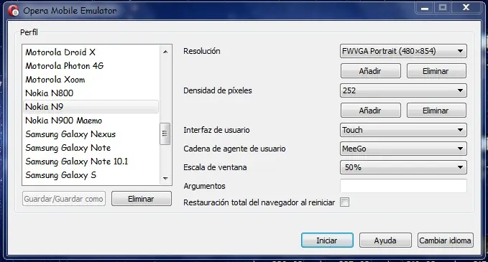Click Cambiar idioma button
Viewport: 488px width, 262px height.
(x=446, y=240)
